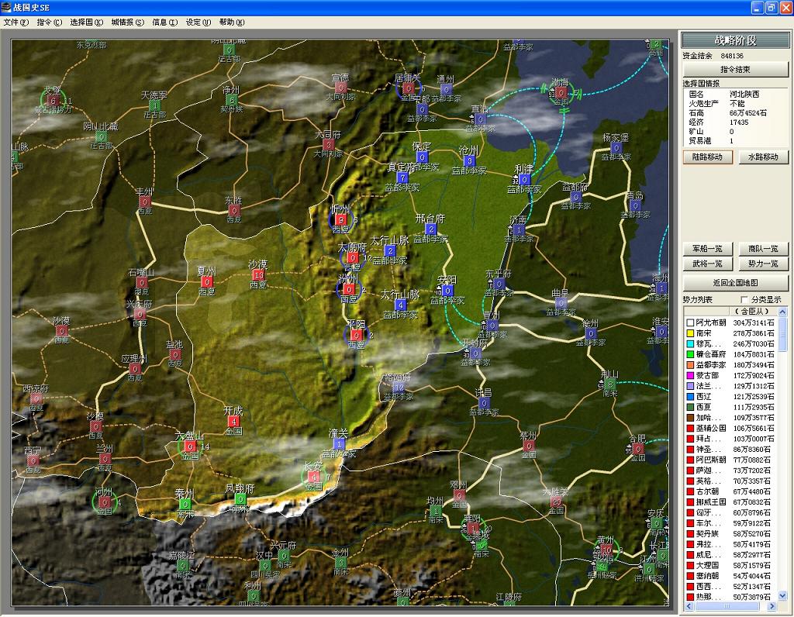Switch to 水路移动 water movement mode

pyautogui.click(x=763, y=157)
